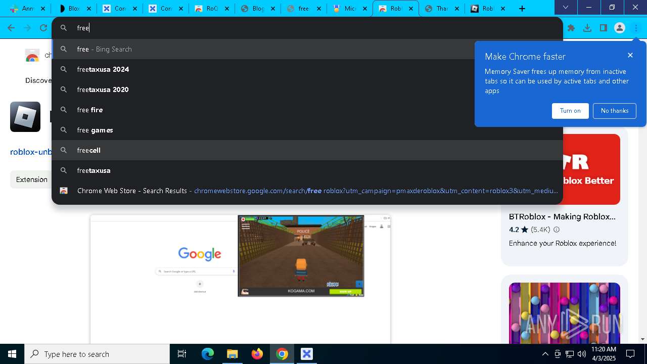The height and width of the screenshot is (364, 647).
Task: Close the Thar tab
Action: [457, 9]
